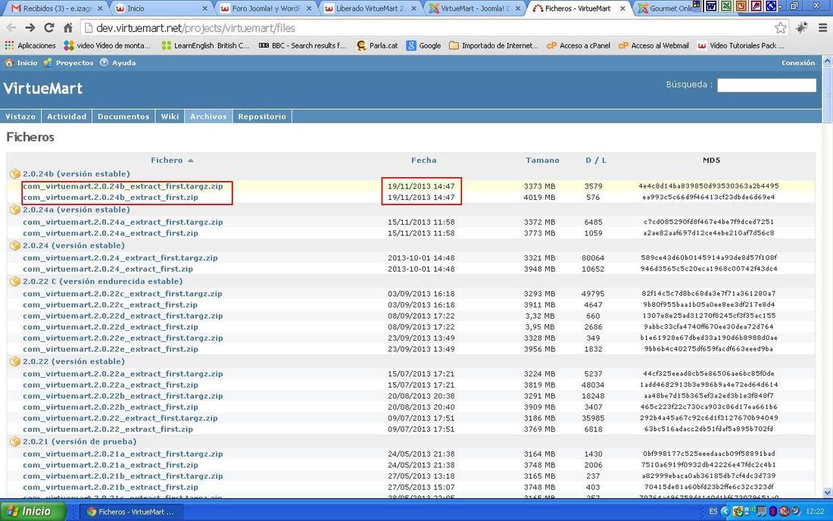
Task: Click the blocked red circle tray icon
Action: point(785,511)
